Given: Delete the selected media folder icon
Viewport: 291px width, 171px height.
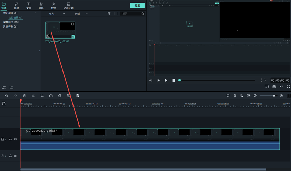Looking at the screenshot, I should pos(11,87).
